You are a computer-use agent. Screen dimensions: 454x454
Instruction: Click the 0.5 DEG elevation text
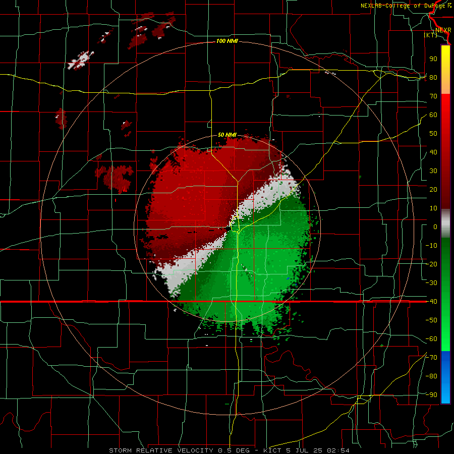point(234,450)
